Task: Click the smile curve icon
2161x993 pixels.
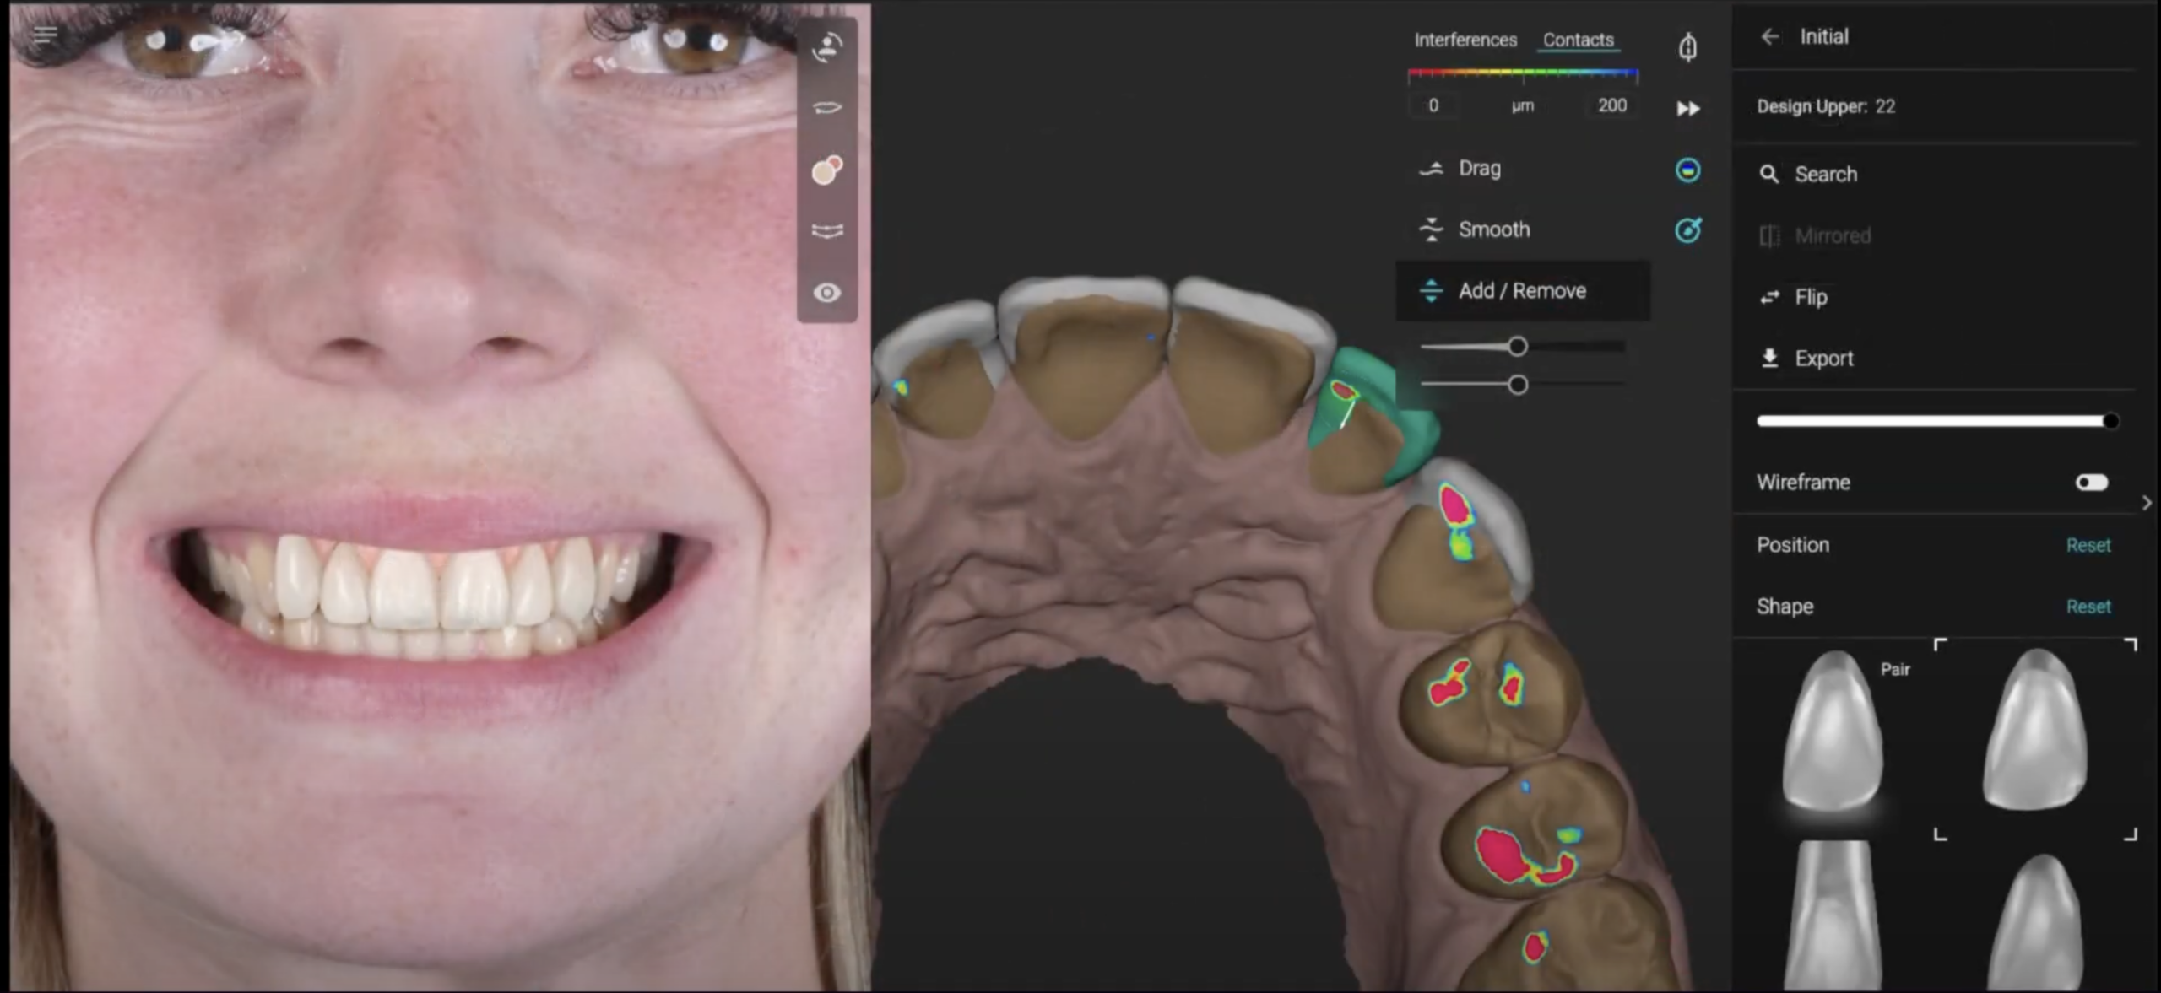Action: 827,231
